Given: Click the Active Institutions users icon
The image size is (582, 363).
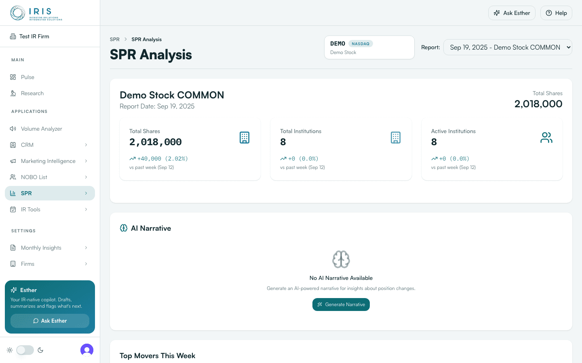Looking at the screenshot, I should [x=546, y=138].
